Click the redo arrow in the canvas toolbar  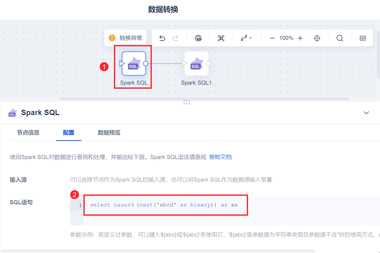[x=176, y=38]
